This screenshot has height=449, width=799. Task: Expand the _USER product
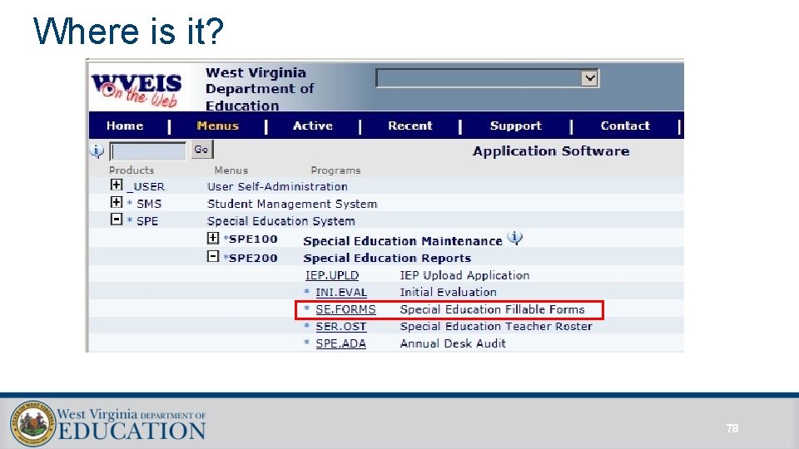117,185
